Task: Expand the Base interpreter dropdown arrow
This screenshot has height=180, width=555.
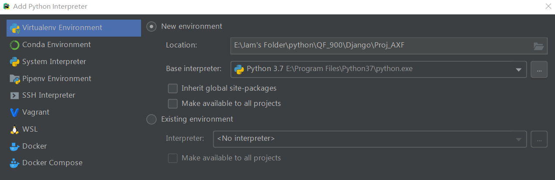Action: [518, 69]
